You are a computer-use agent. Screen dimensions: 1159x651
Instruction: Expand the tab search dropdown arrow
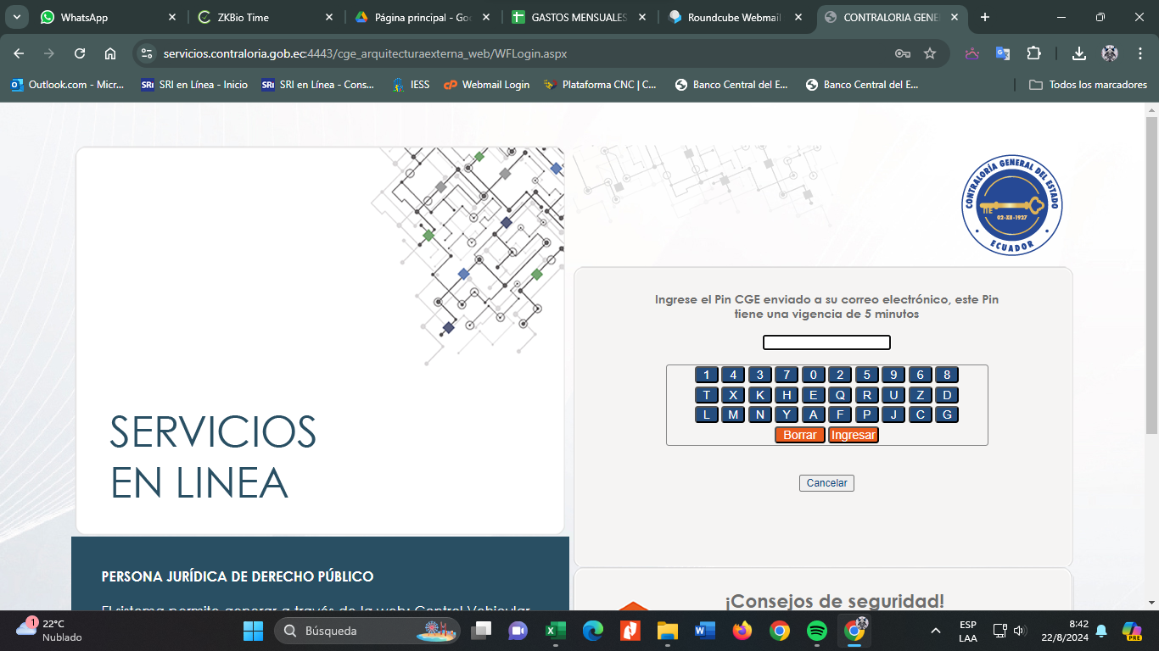tap(17, 17)
